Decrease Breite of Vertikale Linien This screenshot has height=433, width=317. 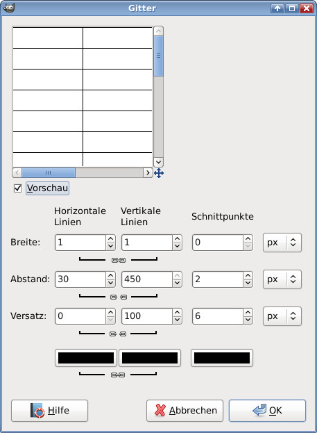click(x=178, y=246)
